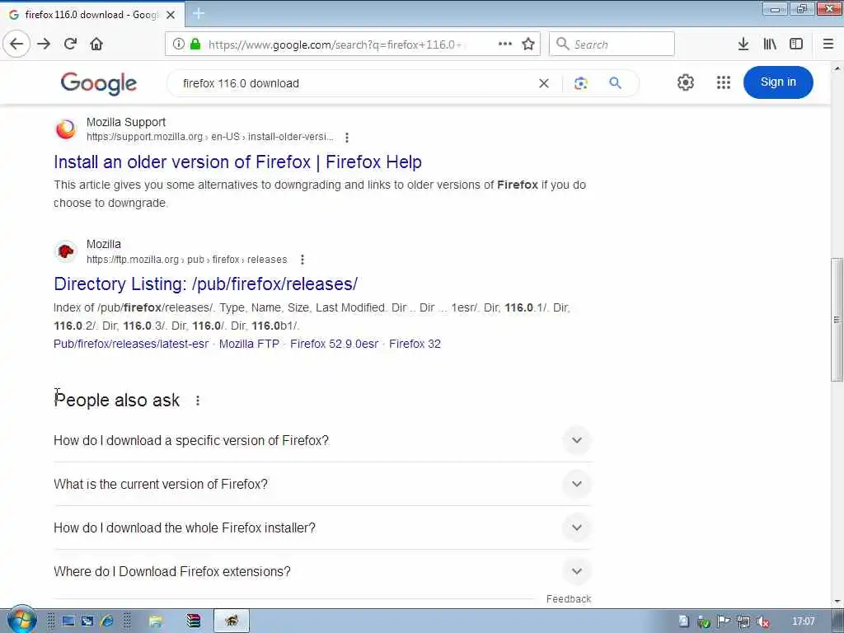Screen dimensions: 844x633
Task: Select the firefox 116.0 download tab
Action: (92, 15)
